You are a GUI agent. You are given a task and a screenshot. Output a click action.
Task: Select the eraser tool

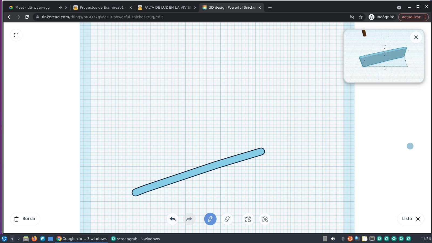(227, 219)
